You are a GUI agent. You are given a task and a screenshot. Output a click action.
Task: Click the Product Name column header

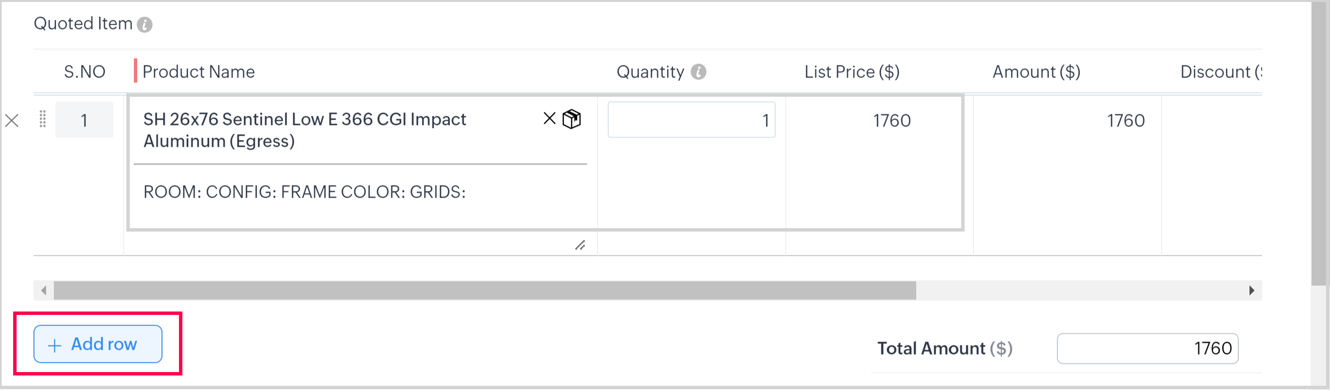[199, 72]
